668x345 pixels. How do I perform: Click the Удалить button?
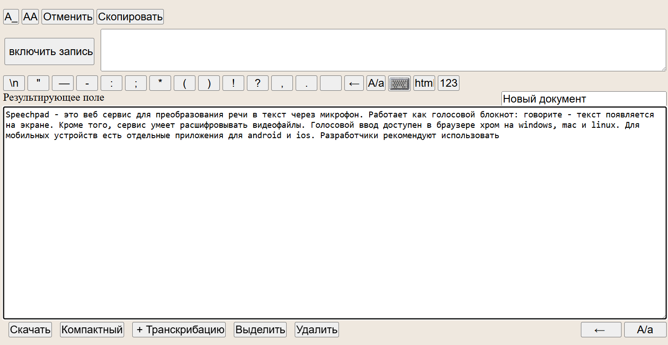tap(317, 330)
